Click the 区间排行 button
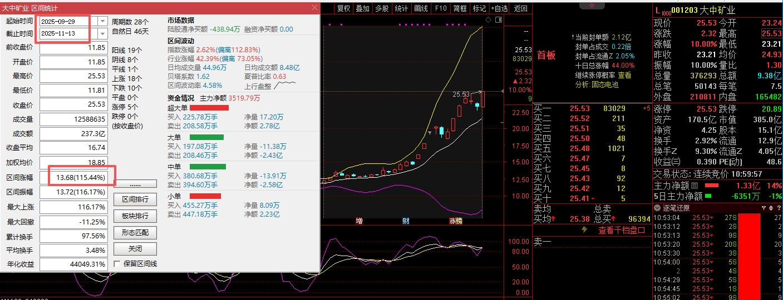783x300 pixels. (135, 199)
